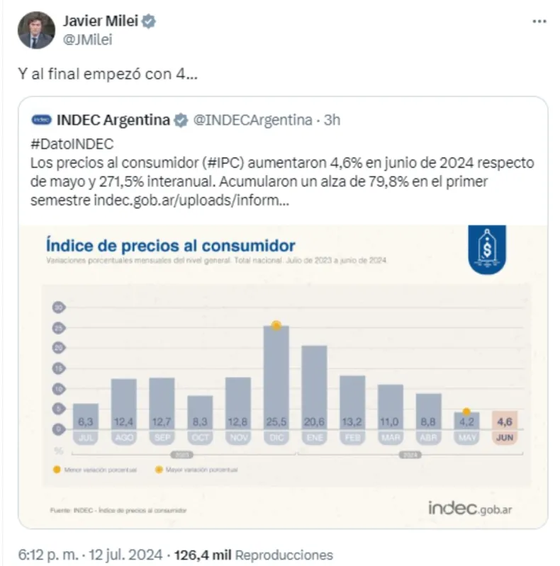Click the indec.gob.ar logo in chart footer
The width and height of the screenshot is (560, 566).
469,508
